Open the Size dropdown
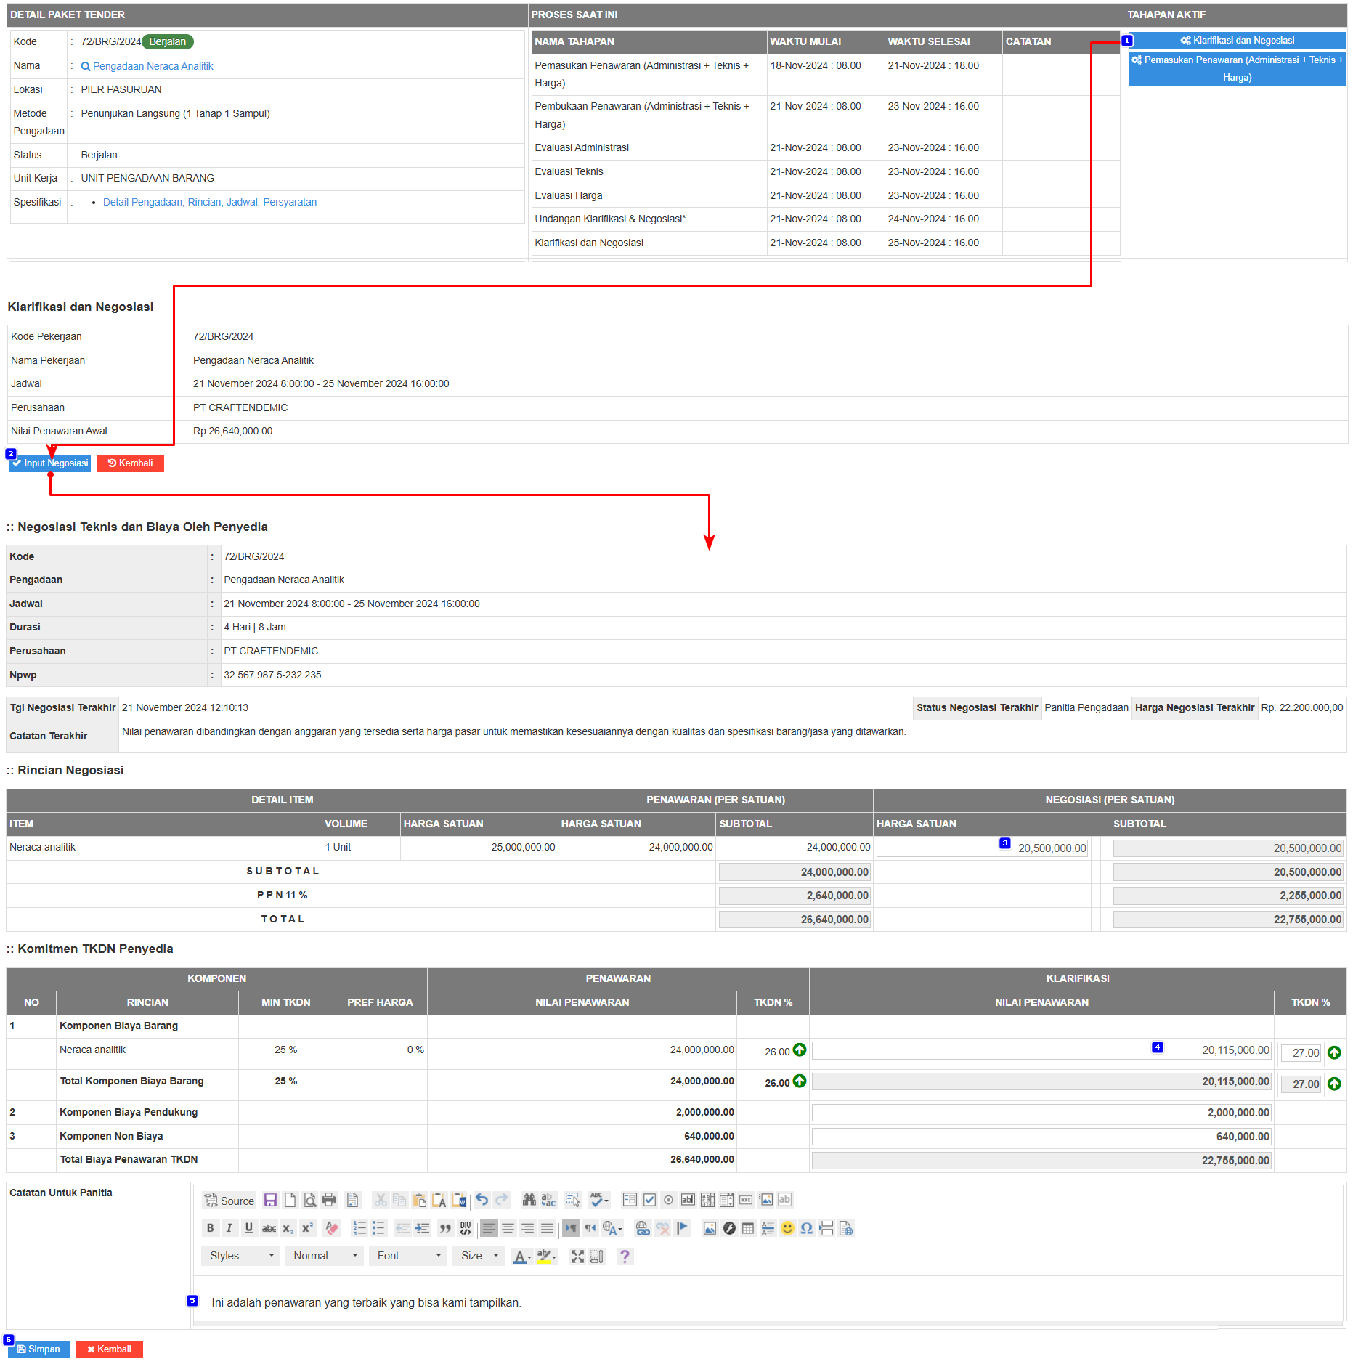 pos(479,1256)
